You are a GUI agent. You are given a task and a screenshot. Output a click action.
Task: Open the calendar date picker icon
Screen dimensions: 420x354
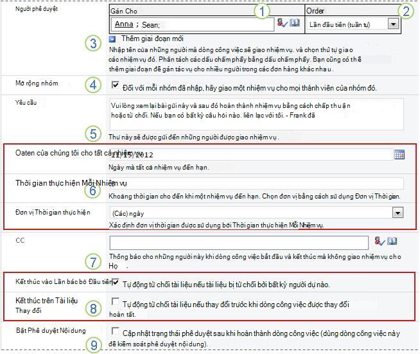pos(399,154)
